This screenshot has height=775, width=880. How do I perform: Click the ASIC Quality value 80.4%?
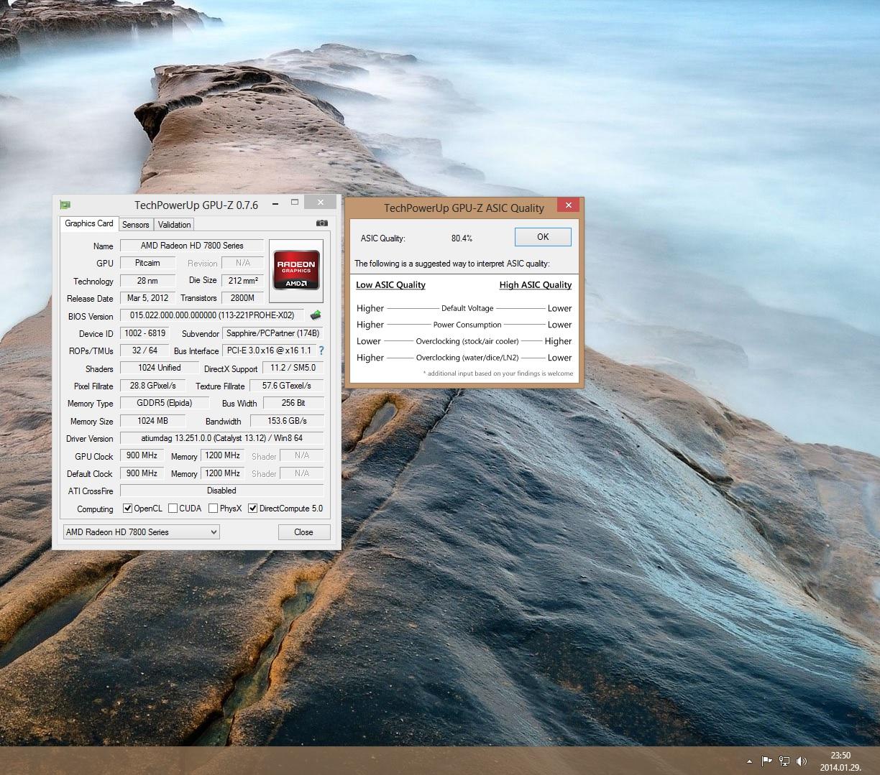462,238
